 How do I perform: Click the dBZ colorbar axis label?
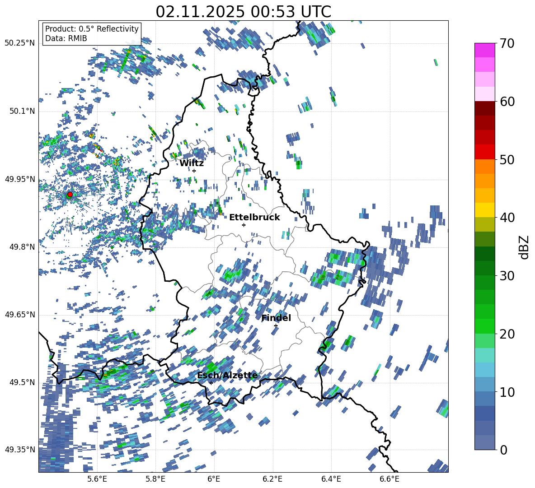pos(524,246)
